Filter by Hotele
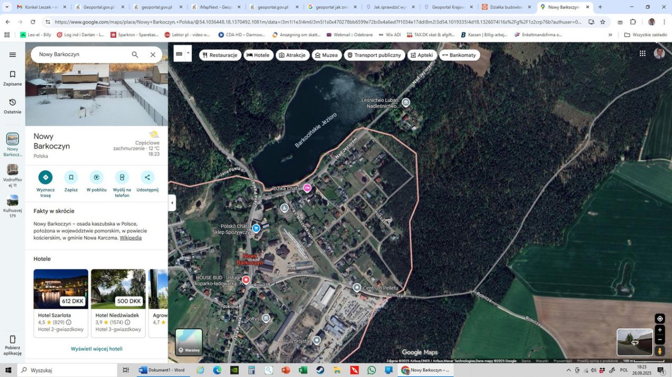This screenshot has width=672, height=377. coord(258,55)
